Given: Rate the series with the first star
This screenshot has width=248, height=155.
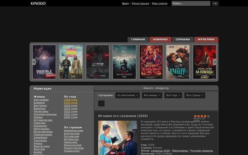Looking at the screenshot, I should tap(195, 116).
